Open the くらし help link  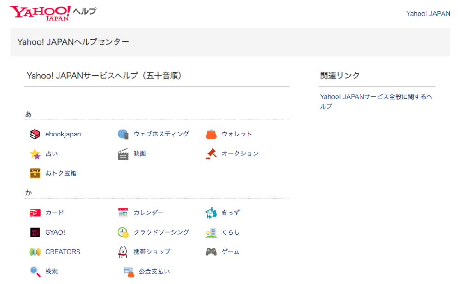click(x=230, y=232)
